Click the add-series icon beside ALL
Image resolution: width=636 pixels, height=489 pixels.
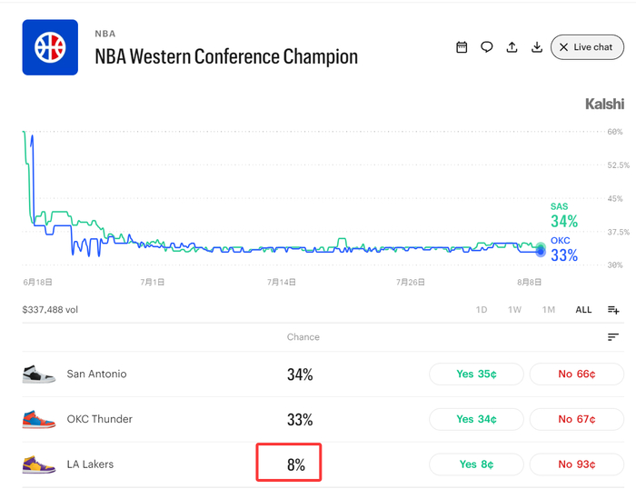click(x=613, y=310)
